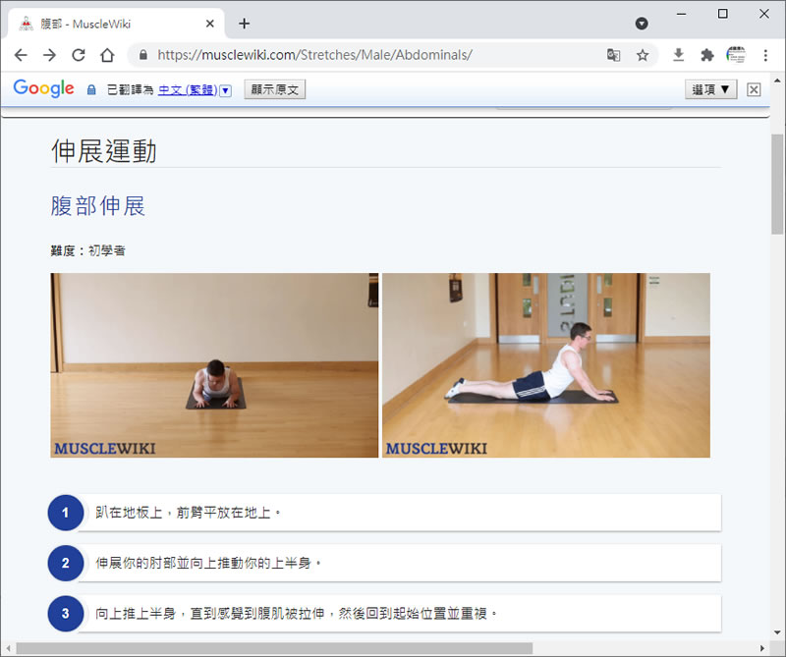
Task: Click the 伸展運動 heading
Action: point(104,151)
